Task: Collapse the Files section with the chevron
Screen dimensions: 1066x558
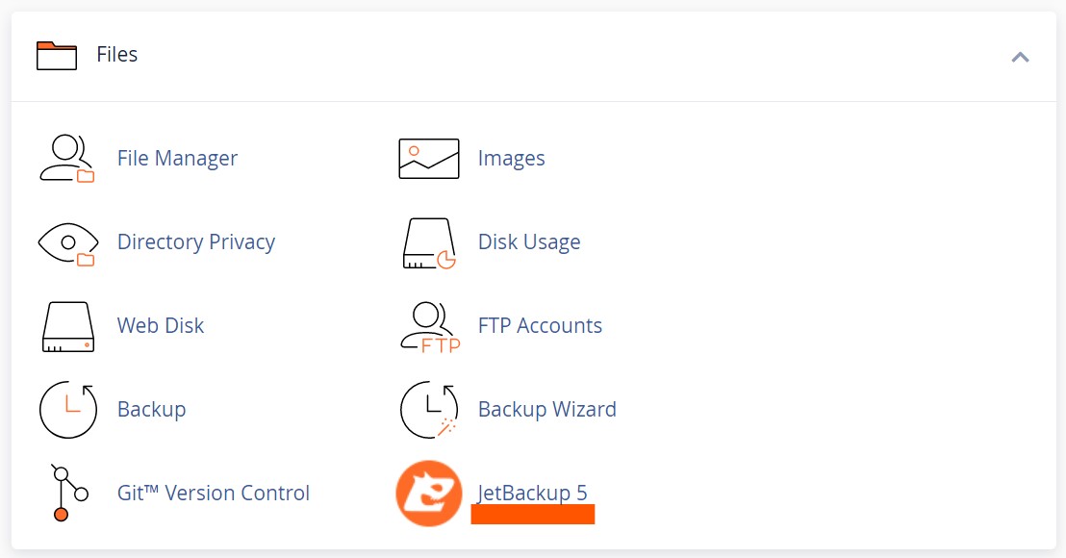Action: (x=1020, y=57)
